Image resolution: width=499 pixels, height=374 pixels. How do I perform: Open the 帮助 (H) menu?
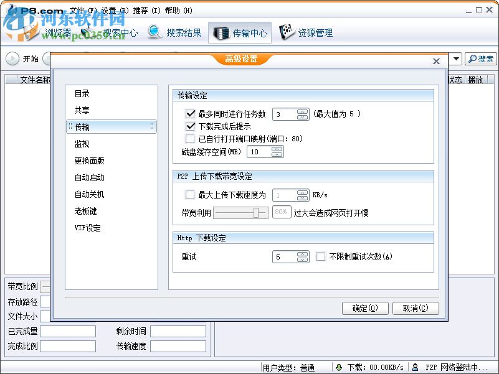(179, 11)
